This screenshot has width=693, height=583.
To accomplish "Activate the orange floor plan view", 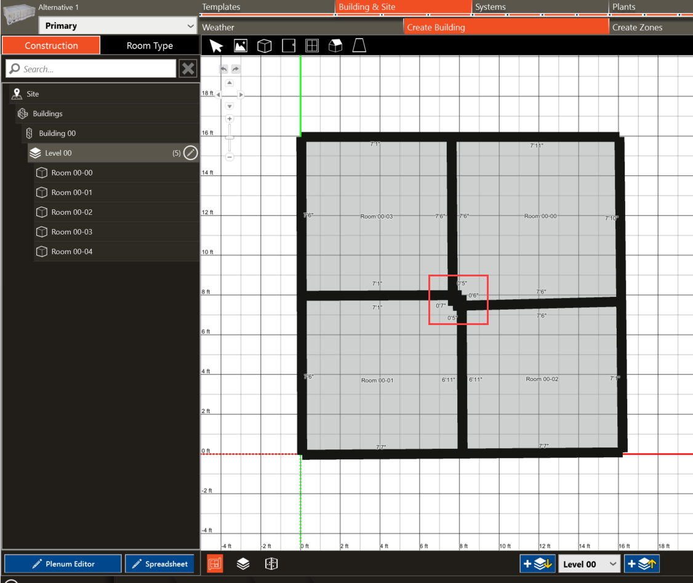I will coord(215,563).
